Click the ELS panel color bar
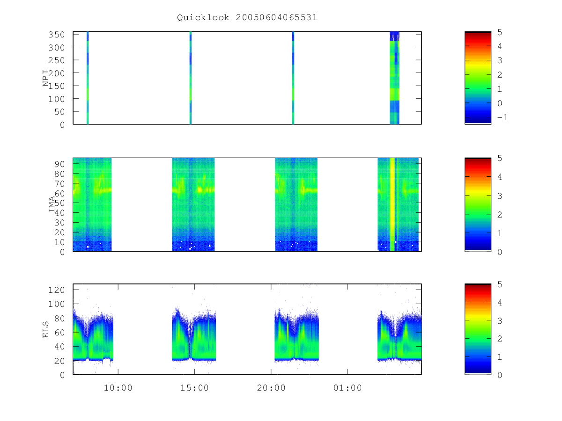 click(x=478, y=329)
